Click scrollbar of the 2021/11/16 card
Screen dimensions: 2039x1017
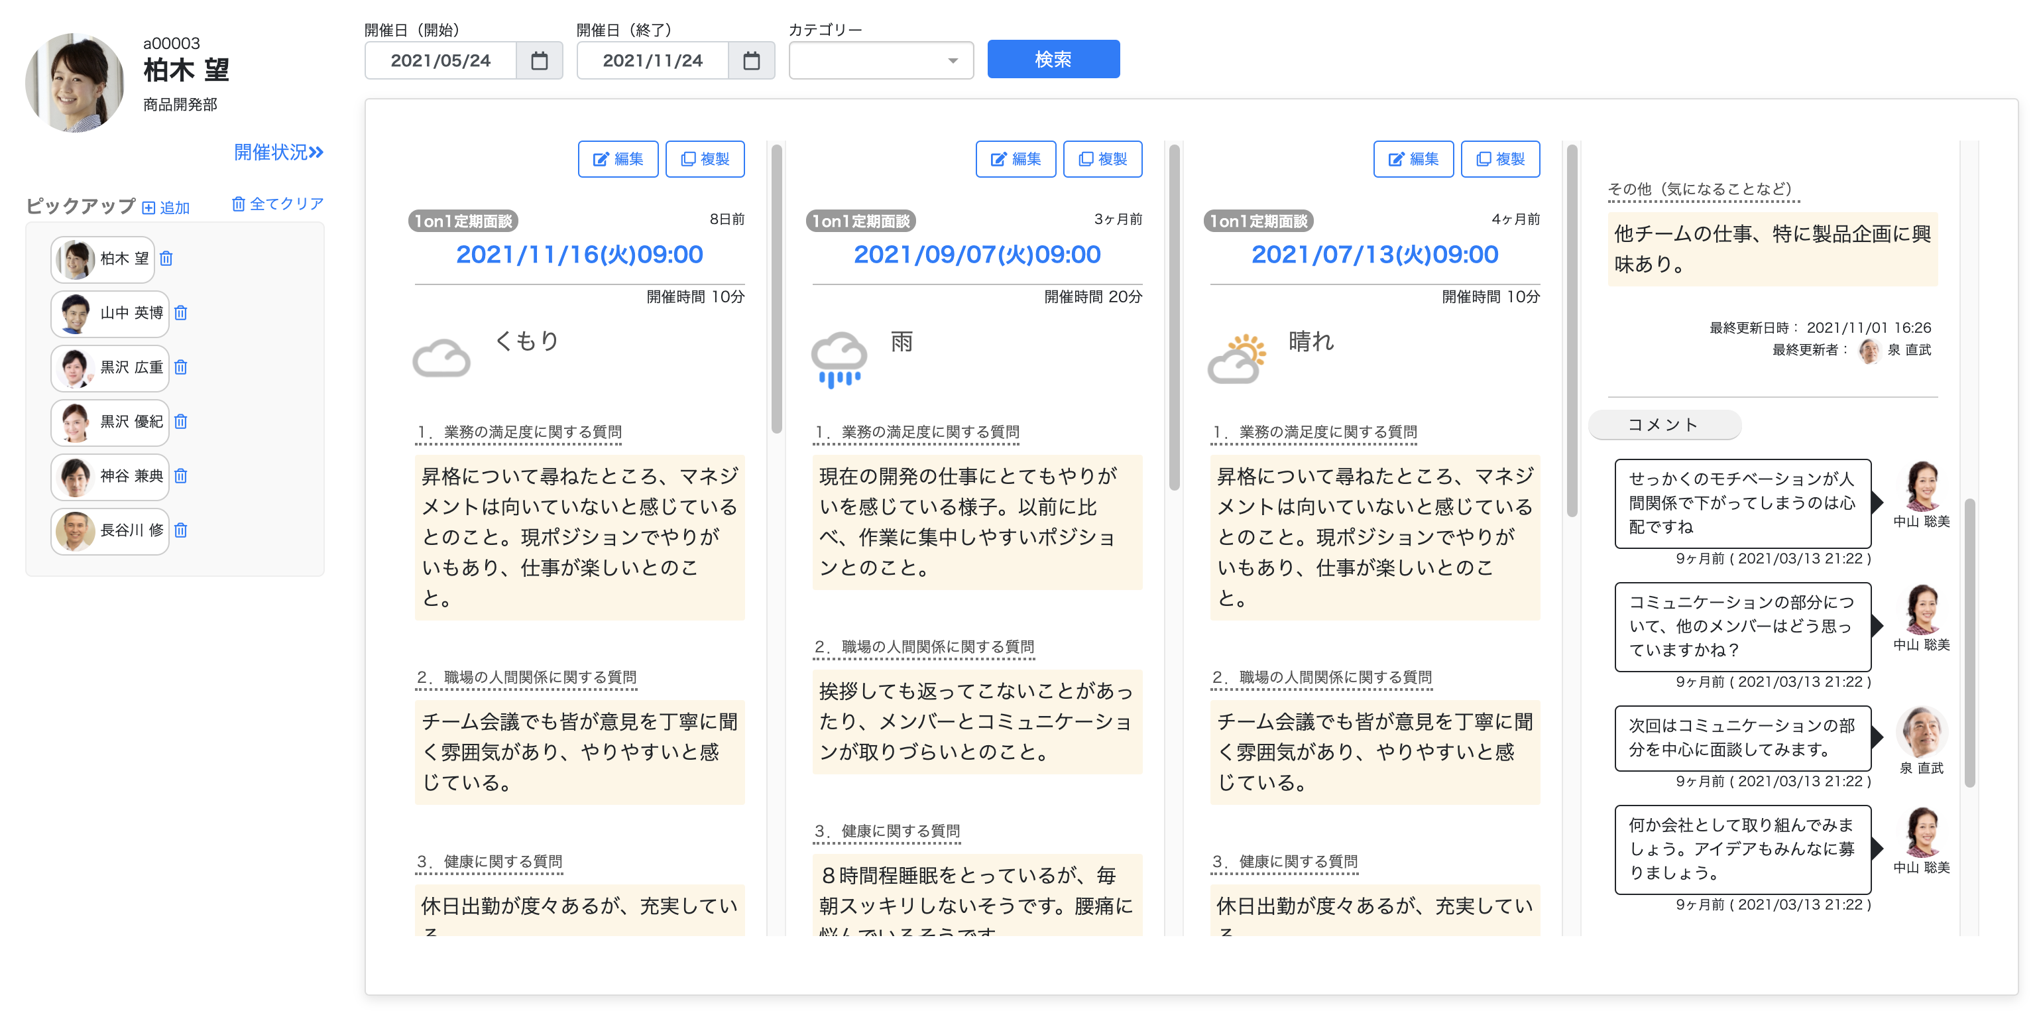coord(778,289)
